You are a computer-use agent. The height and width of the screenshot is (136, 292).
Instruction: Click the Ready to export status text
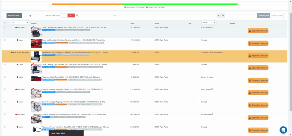(x=207, y=77)
